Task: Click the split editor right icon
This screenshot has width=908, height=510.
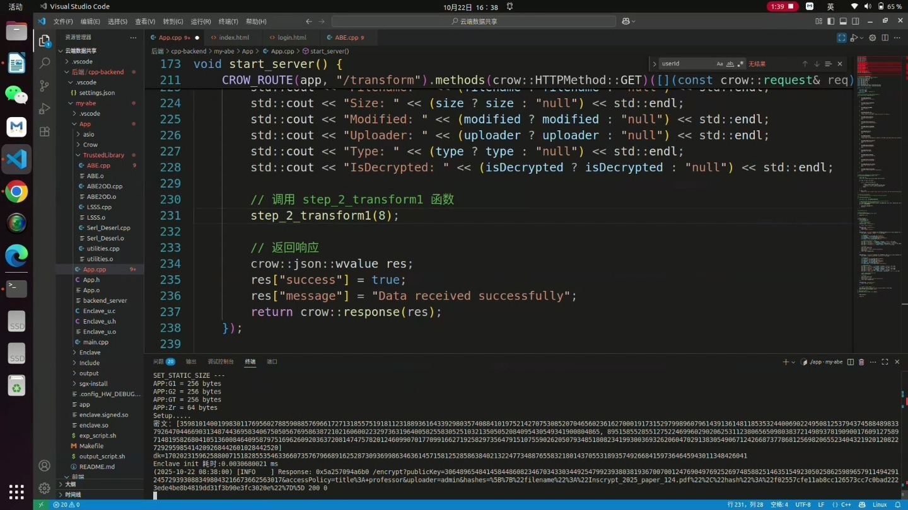Action: click(x=885, y=38)
